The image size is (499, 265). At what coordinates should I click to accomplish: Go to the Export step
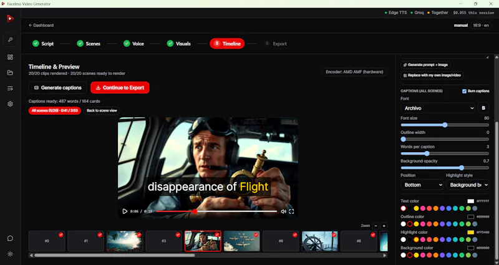(x=276, y=44)
